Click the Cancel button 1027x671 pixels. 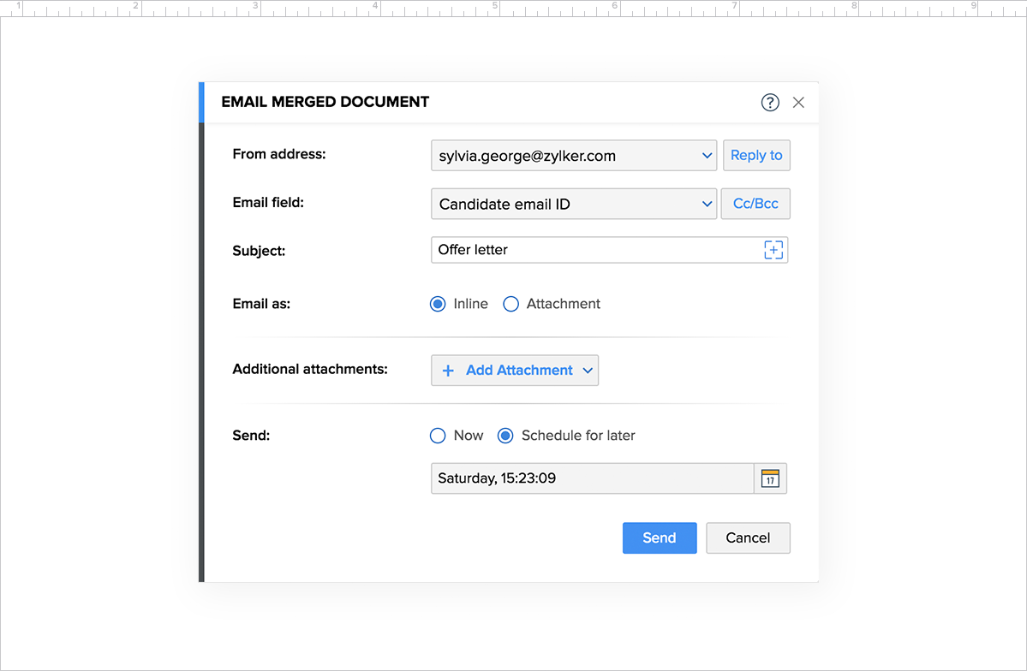coord(748,537)
